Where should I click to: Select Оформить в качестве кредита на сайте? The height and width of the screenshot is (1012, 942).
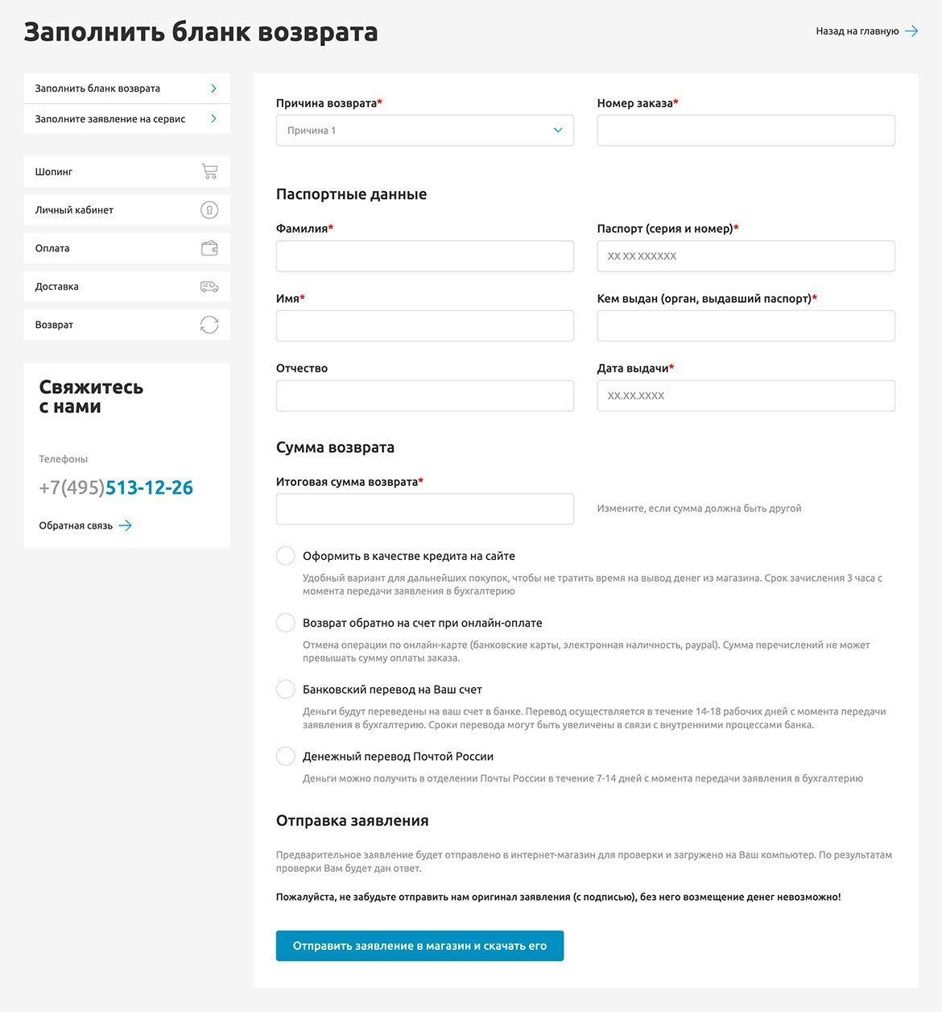click(x=286, y=556)
